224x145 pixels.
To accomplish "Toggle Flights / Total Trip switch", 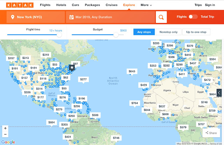I will (193, 17).
